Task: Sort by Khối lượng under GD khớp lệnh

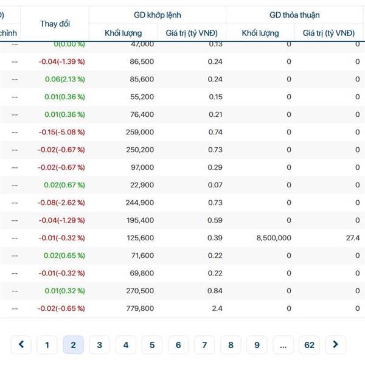Action: [123, 33]
